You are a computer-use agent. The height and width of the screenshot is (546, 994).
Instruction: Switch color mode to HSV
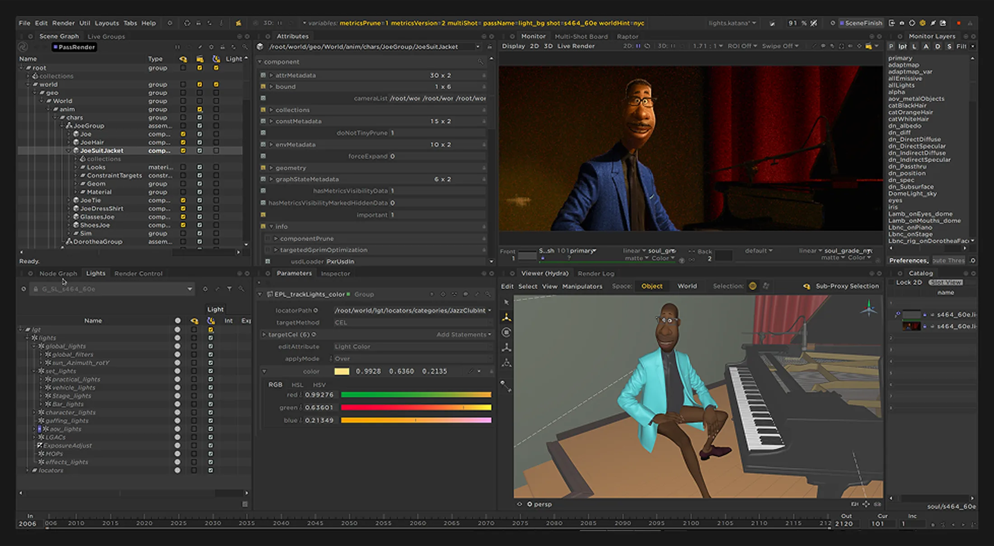click(319, 385)
